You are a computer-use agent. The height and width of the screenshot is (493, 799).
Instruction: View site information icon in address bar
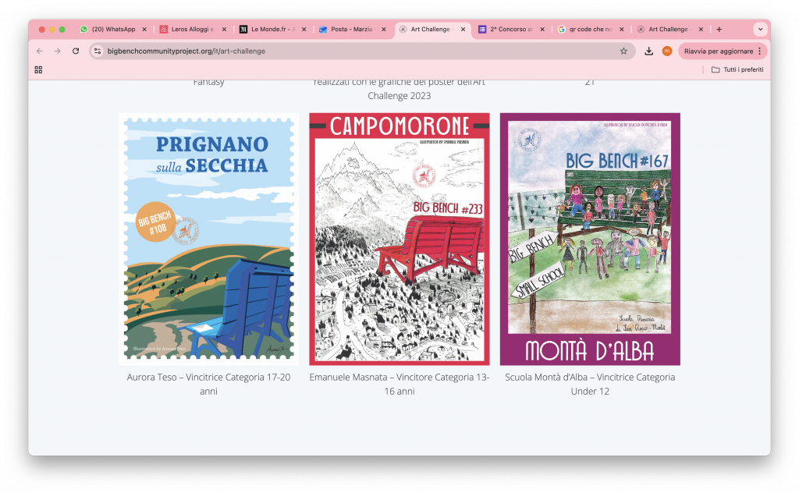[98, 51]
